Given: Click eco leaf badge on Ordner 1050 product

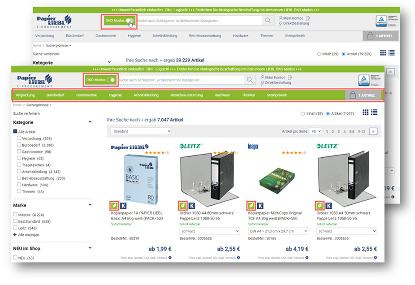Looking at the screenshot, I should click(320, 206).
